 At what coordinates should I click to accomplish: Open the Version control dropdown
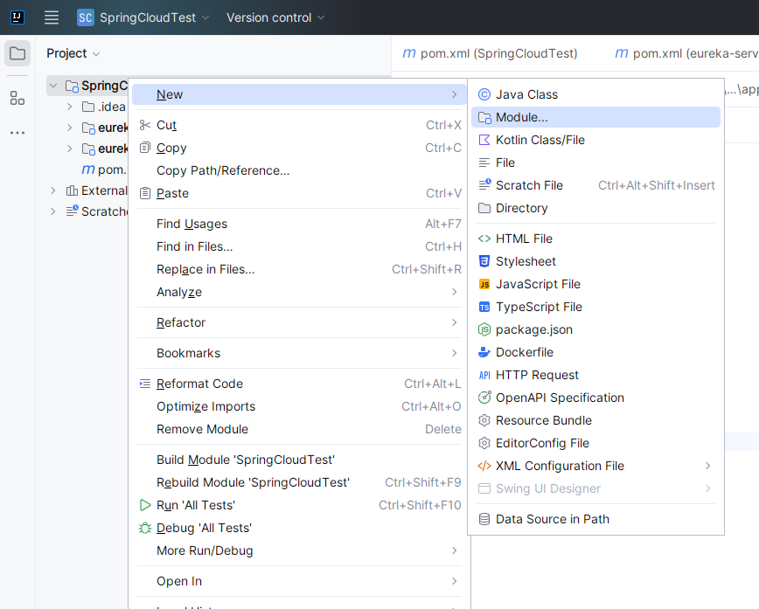click(x=275, y=17)
